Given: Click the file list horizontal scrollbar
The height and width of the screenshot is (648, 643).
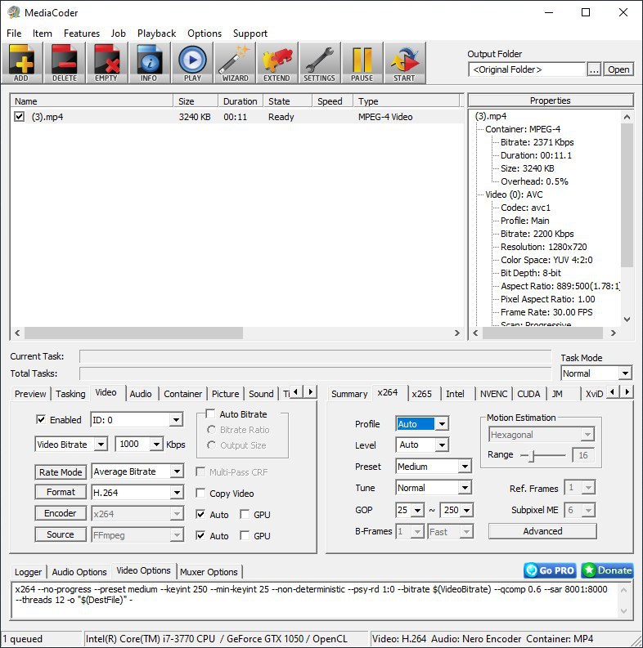Looking at the screenshot, I should tap(133, 333).
